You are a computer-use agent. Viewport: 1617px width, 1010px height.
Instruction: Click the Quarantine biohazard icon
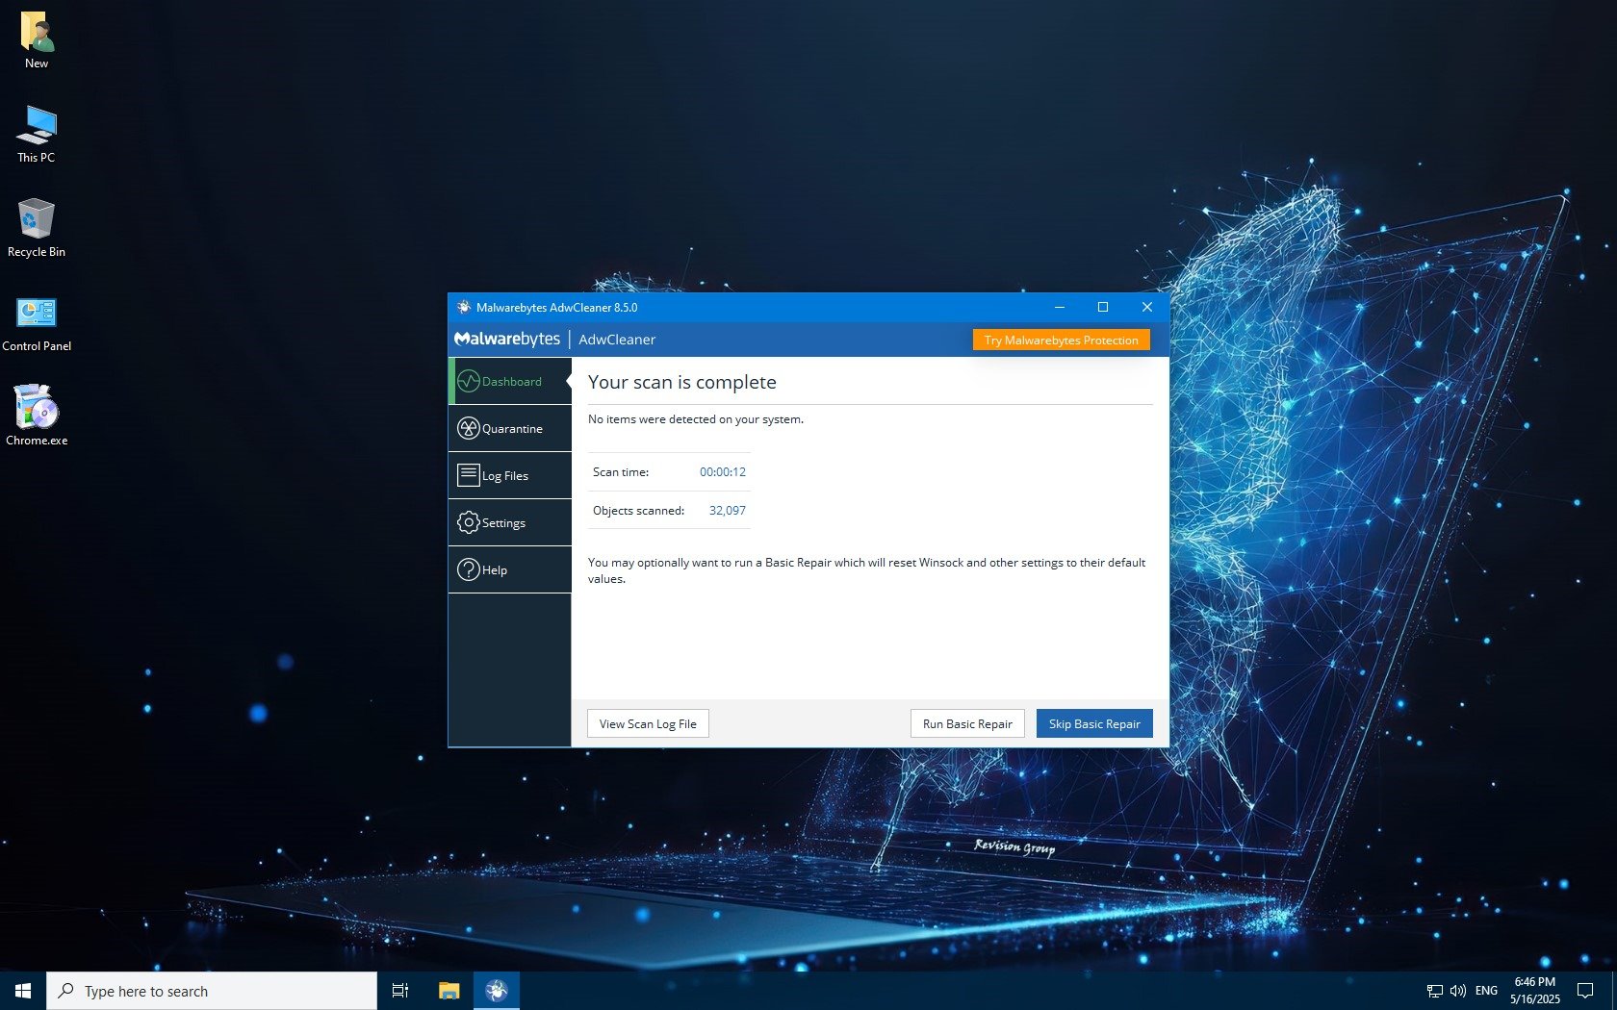[x=469, y=428]
